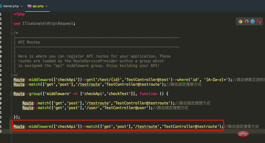Screen dimensions: 265x143
Task: Click fold marker at closing comment */
Action: (x=12, y=75)
